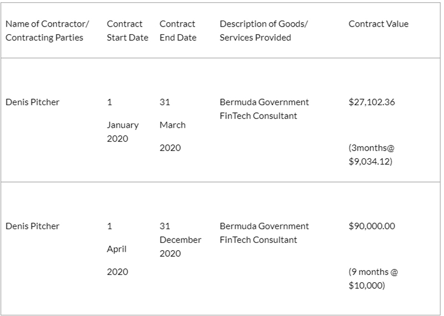Select the "March" end date text
Viewport: 444px width, 316px height.
coord(173,125)
